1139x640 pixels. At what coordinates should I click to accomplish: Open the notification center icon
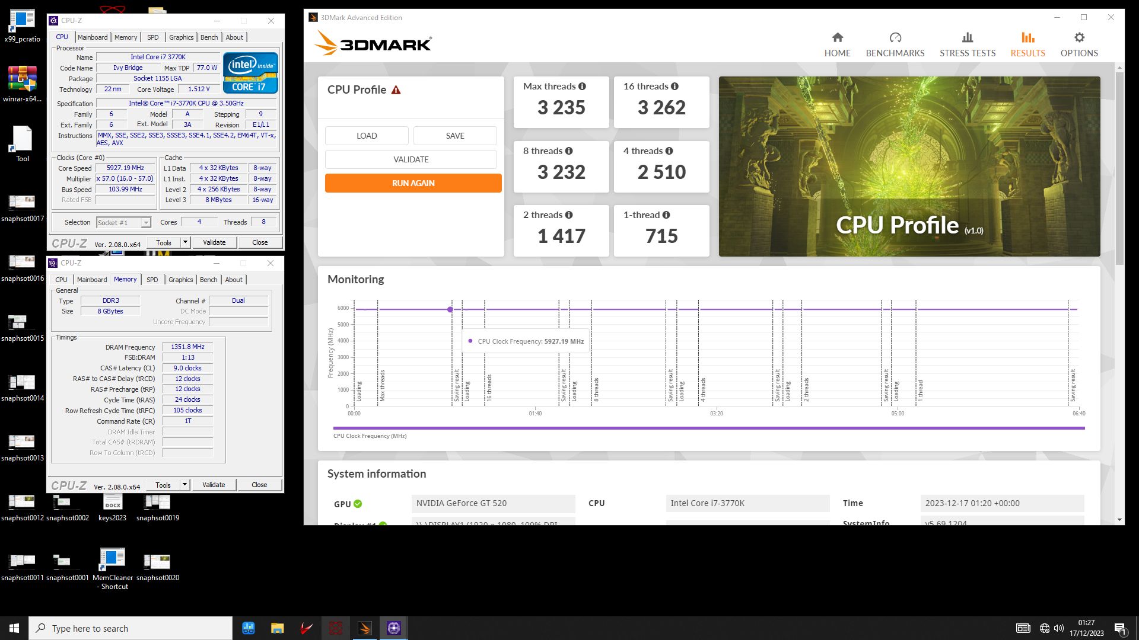click(1120, 628)
